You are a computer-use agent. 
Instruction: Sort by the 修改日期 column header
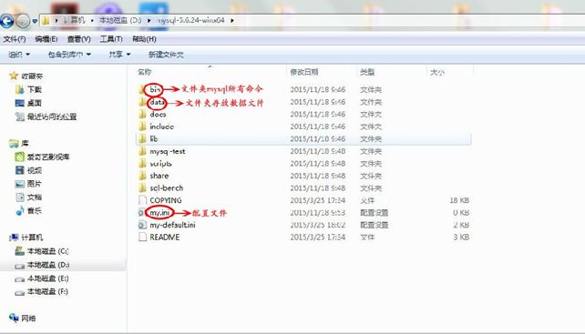pyautogui.click(x=304, y=72)
